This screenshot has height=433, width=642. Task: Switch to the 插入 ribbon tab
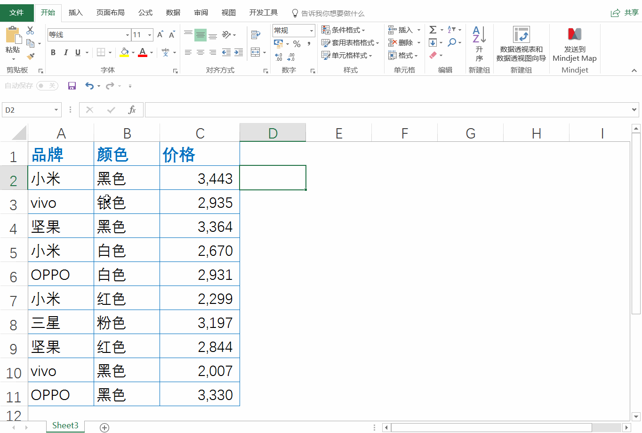pos(76,13)
